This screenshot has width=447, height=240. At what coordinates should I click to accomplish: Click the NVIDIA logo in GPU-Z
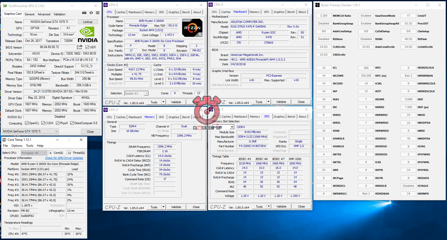[88, 35]
